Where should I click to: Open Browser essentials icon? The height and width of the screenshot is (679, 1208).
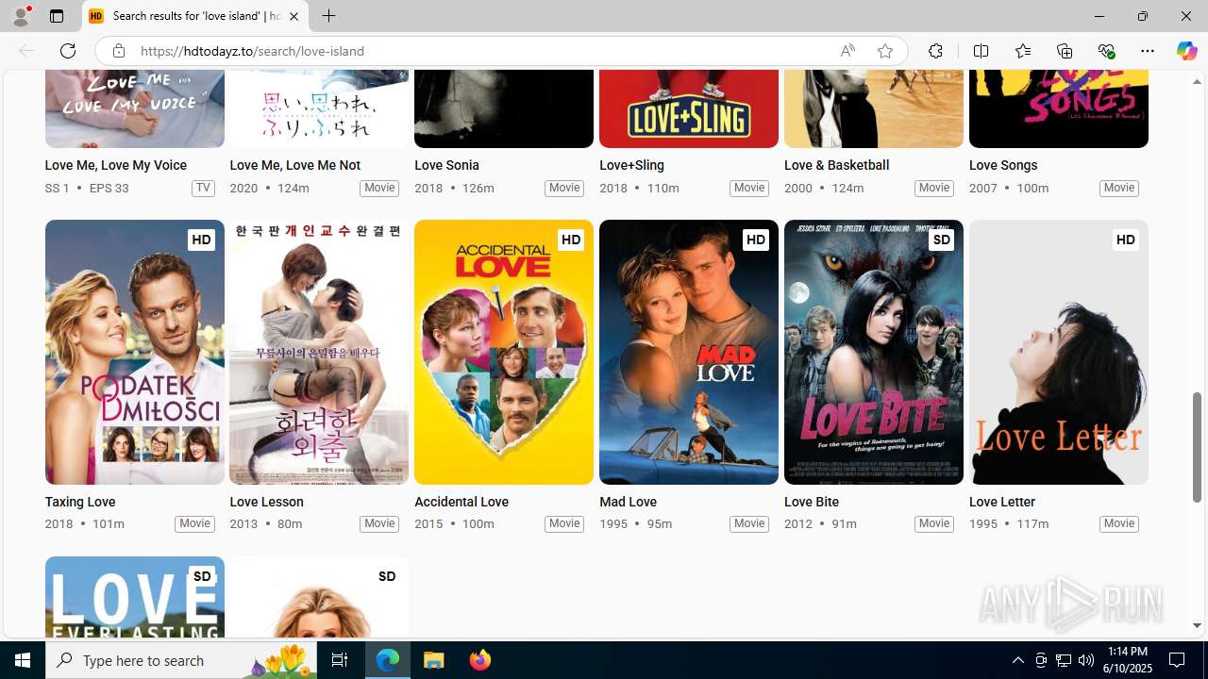1106,51
